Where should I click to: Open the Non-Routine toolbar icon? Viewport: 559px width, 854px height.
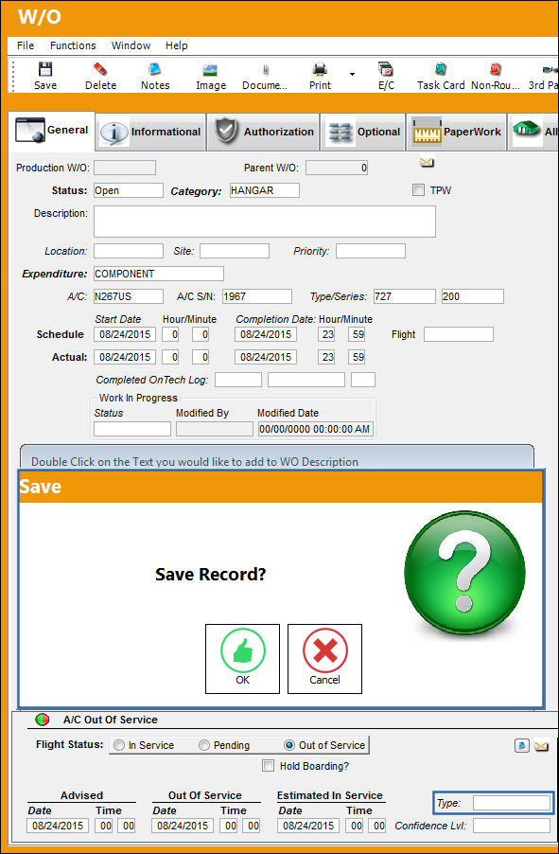[495, 69]
